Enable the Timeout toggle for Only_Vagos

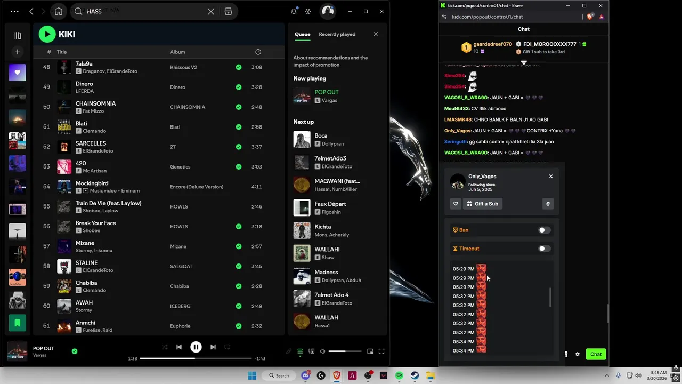click(x=544, y=249)
